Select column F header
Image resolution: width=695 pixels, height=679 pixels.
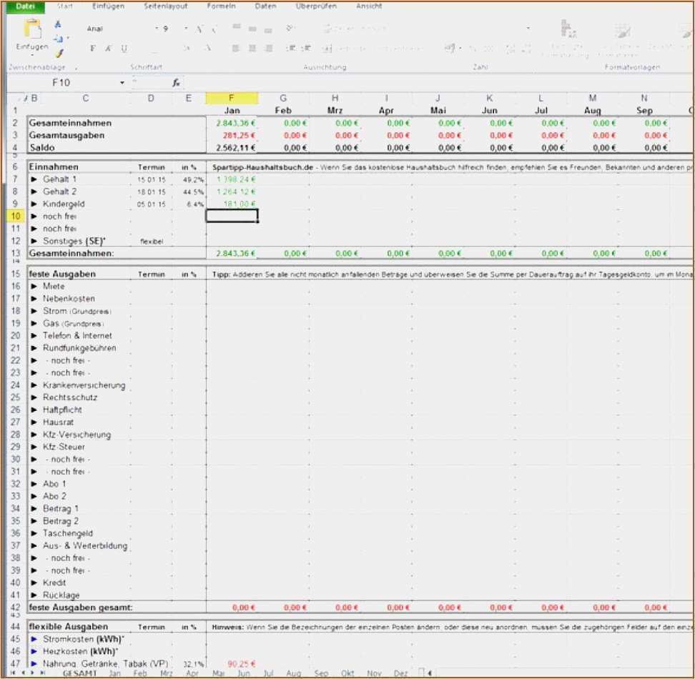[231, 98]
